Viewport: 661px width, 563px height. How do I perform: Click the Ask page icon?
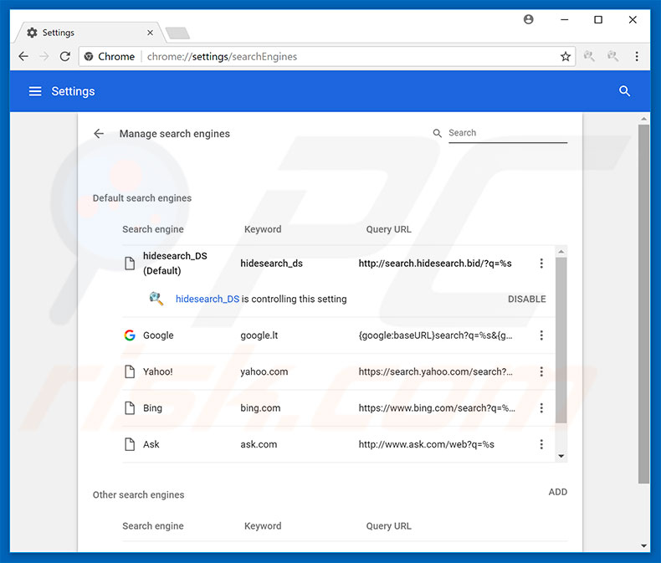pyautogui.click(x=130, y=444)
